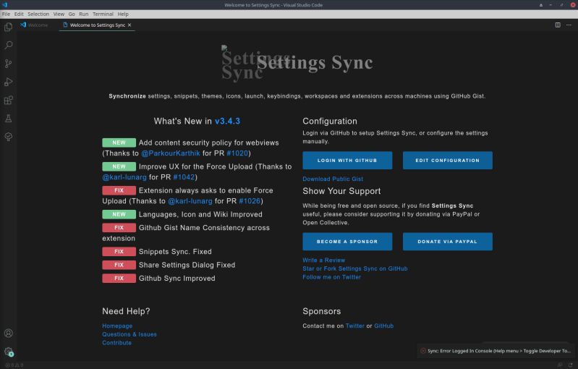
Task: Click the errors and warnings status bar indicator
Action: click(x=14, y=365)
